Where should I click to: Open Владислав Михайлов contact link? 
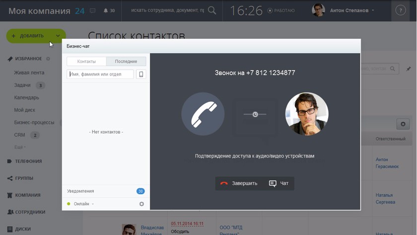coord(152,231)
